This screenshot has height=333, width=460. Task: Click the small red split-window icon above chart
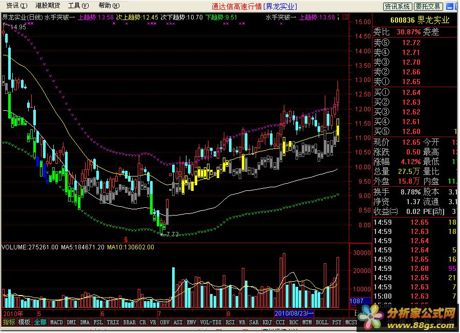pyautogui.click(x=346, y=17)
